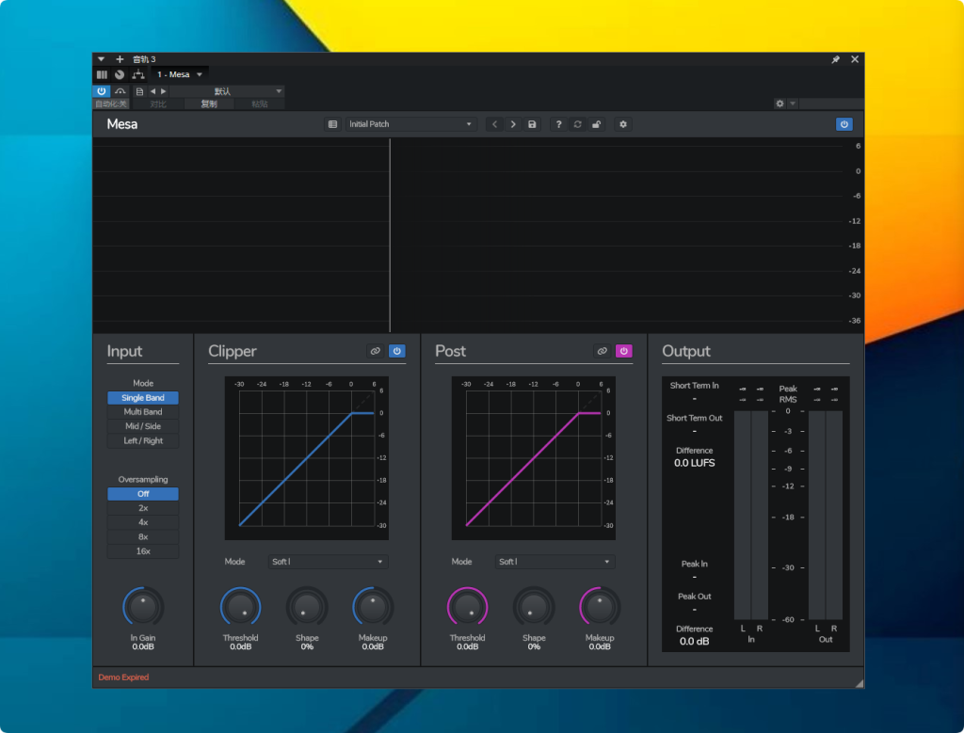Screen dimensions: 964x733
Task: Click the Clipper Shape knob
Action: [307, 608]
